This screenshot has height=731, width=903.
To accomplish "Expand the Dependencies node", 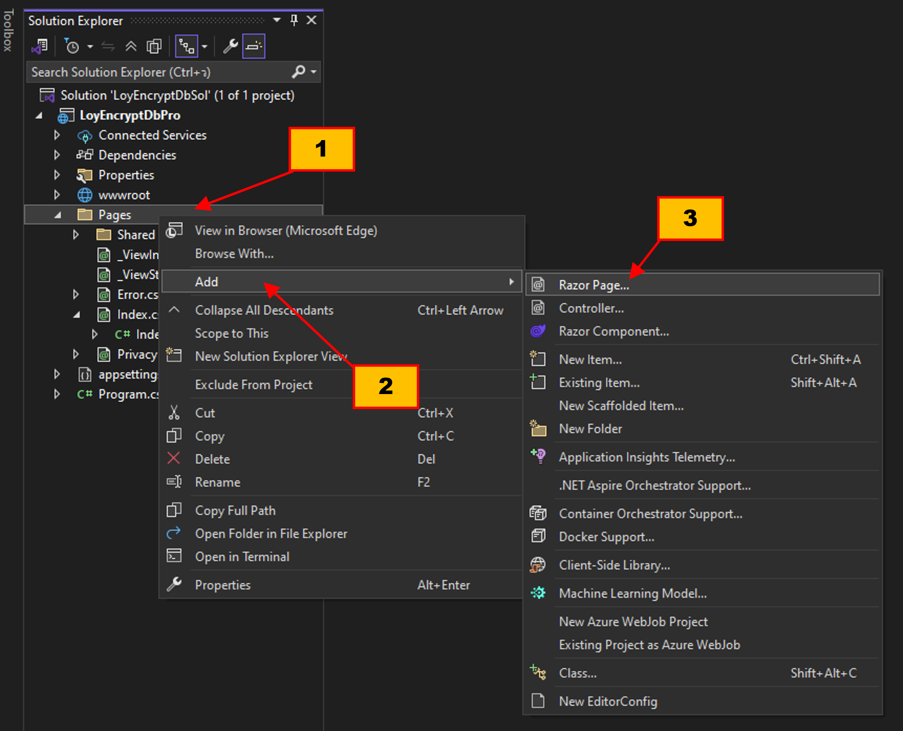I will pos(57,155).
